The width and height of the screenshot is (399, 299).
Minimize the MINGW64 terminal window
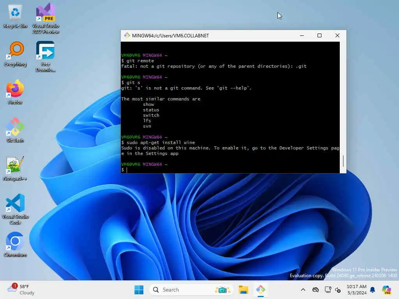(x=302, y=35)
